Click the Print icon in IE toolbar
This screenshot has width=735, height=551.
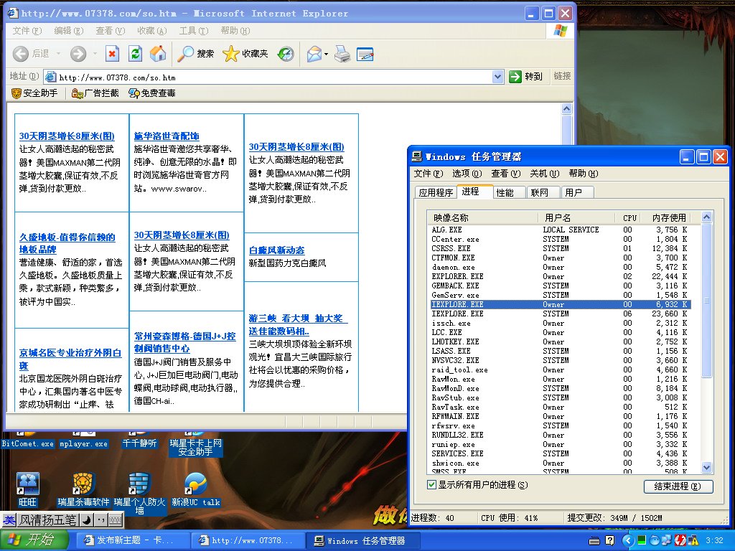tap(342, 54)
